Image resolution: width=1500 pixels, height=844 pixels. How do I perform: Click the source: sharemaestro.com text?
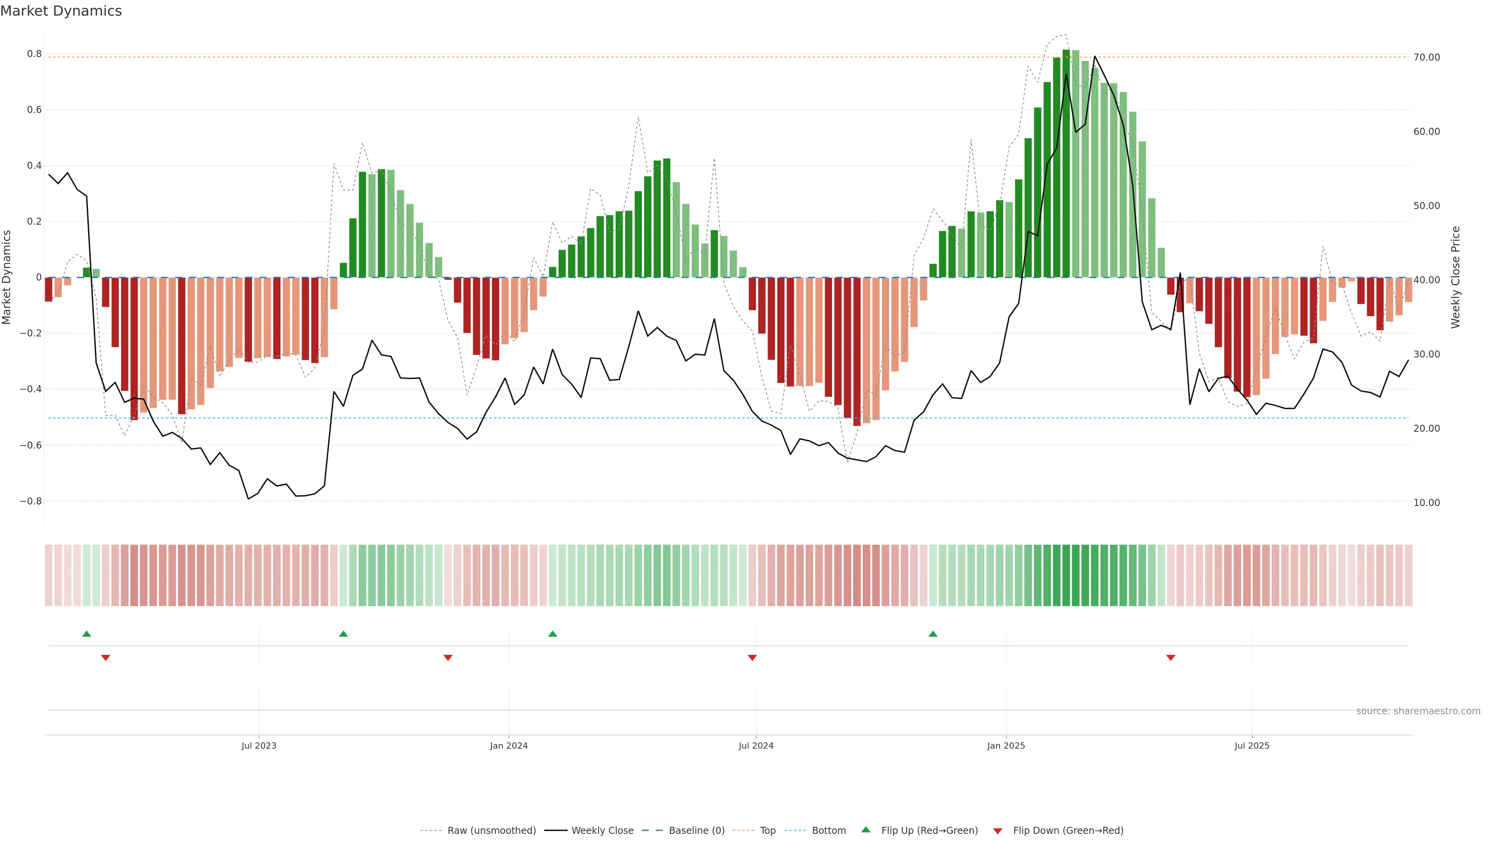[1418, 711]
